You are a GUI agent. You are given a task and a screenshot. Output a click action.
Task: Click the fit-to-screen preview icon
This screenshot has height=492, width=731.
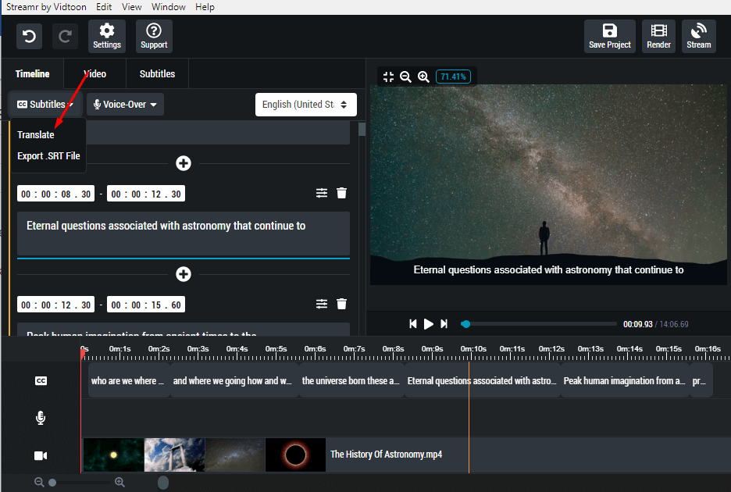coord(388,77)
